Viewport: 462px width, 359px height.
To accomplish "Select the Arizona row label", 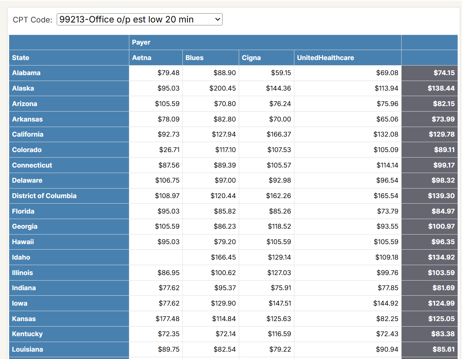I will 69,104.
